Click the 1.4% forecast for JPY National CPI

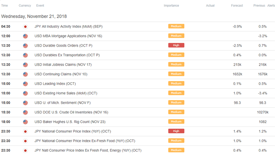click(237, 131)
